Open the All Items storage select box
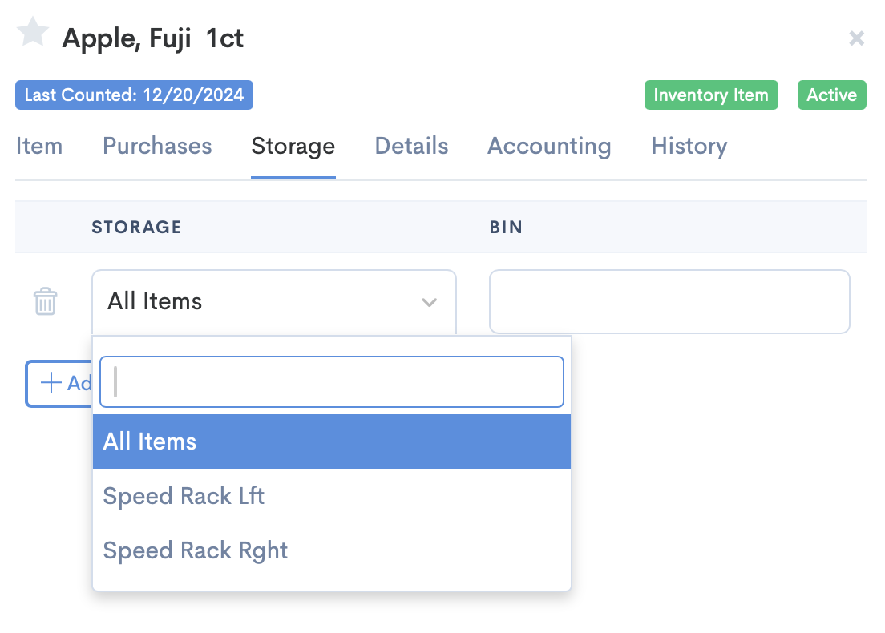Viewport: 885px width, 633px height. tap(273, 302)
